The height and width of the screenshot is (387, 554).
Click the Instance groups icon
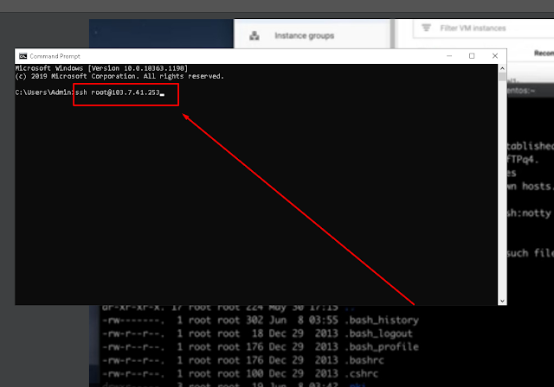click(x=254, y=35)
